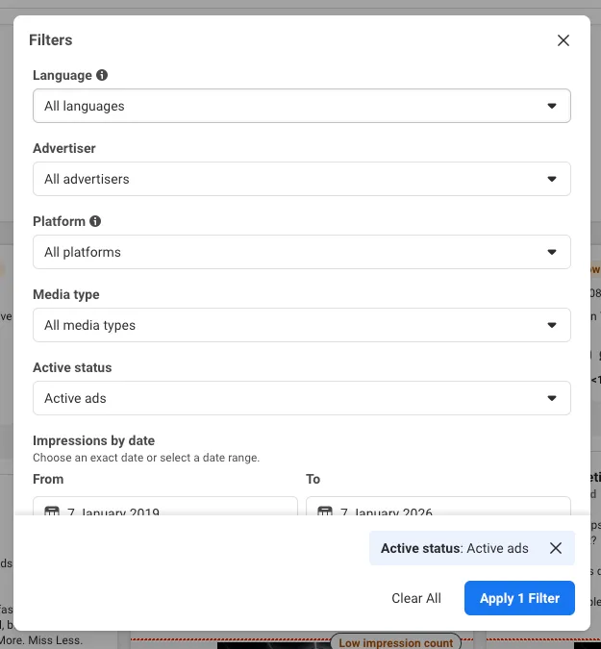This screenshot has width=601, height=649.
Task: Click the caret arrow in the Language box
Action: (552, 106)
